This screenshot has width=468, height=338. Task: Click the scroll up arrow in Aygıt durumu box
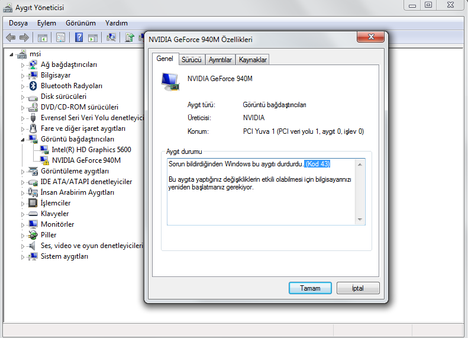[x=360, y=165]
